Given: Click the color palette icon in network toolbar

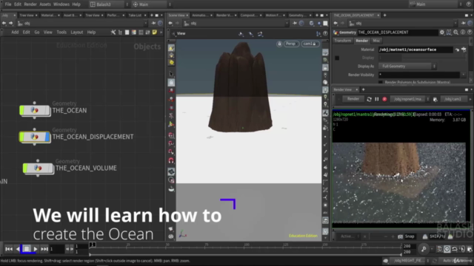Looking at the screenshot, I should coord(134,32).
